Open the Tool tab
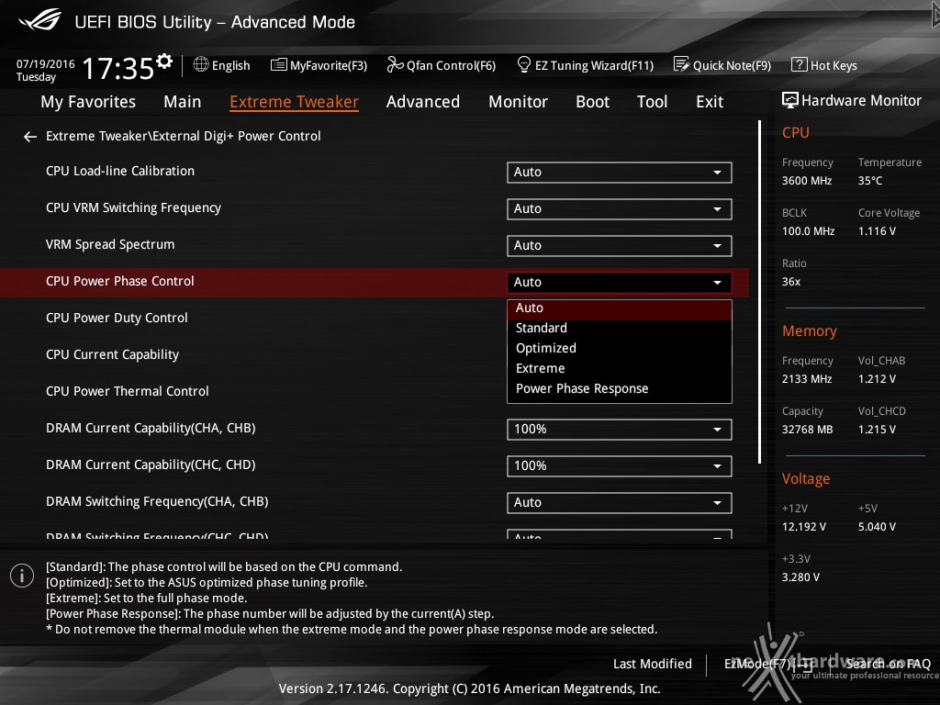940x705 pixels. [653, 102]
